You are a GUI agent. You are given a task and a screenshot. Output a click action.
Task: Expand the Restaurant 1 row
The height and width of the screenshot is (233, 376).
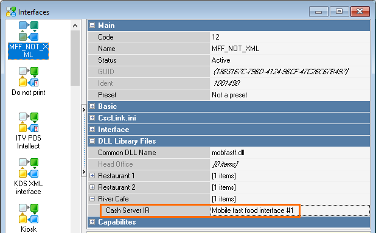click(92, 175)
